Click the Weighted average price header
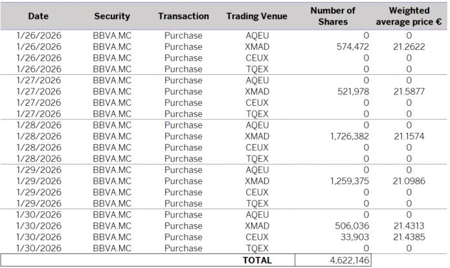This screenshot has height=268, width=450. pyautogui.click(x=409, y=16)
